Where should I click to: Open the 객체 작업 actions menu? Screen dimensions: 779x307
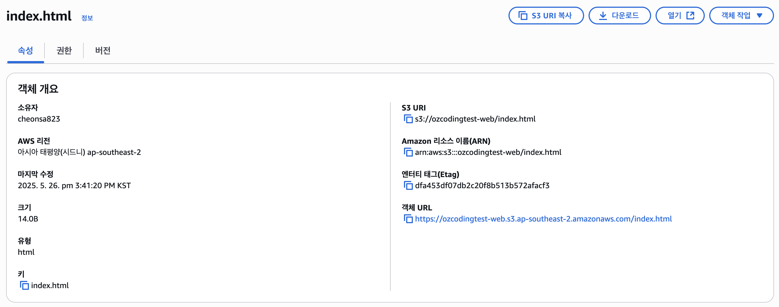pos(735,15)
